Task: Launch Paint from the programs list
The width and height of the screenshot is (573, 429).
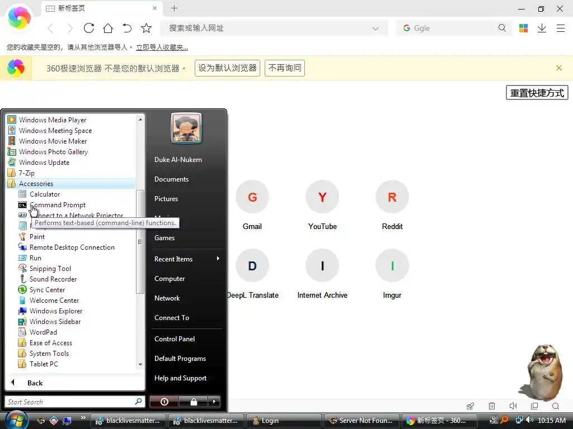Action: tap(76, 237)
